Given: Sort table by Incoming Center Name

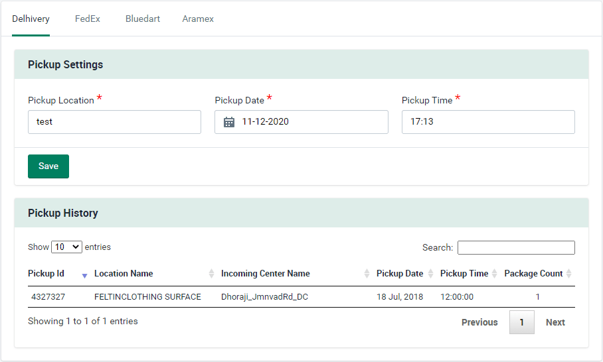Looking at the screenshot, I should [x=265, y=274].
